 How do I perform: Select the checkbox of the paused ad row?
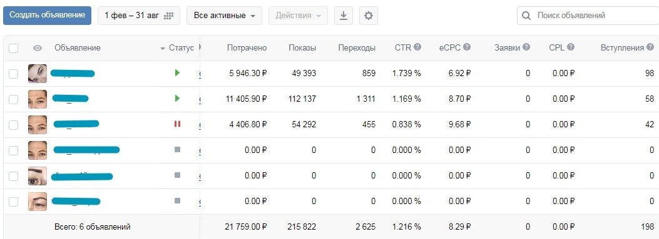[x=13, y=125]
